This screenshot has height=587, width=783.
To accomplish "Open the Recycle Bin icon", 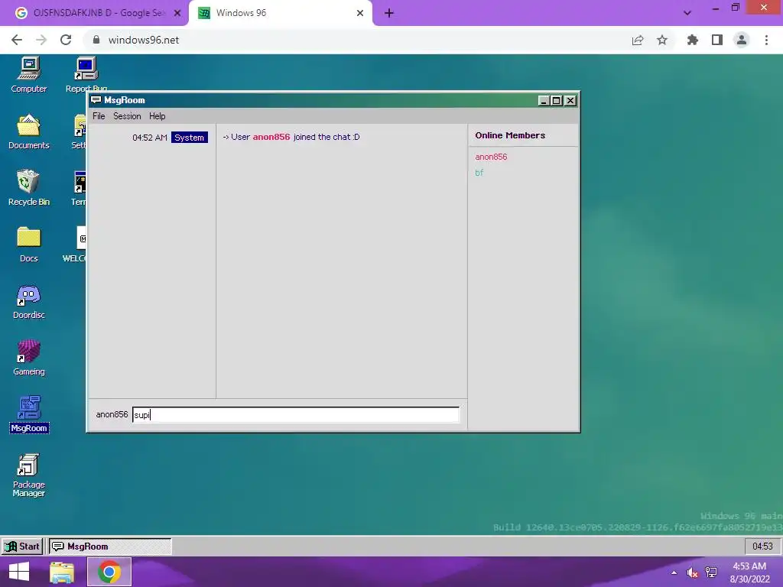I will (x=29, y=188).
